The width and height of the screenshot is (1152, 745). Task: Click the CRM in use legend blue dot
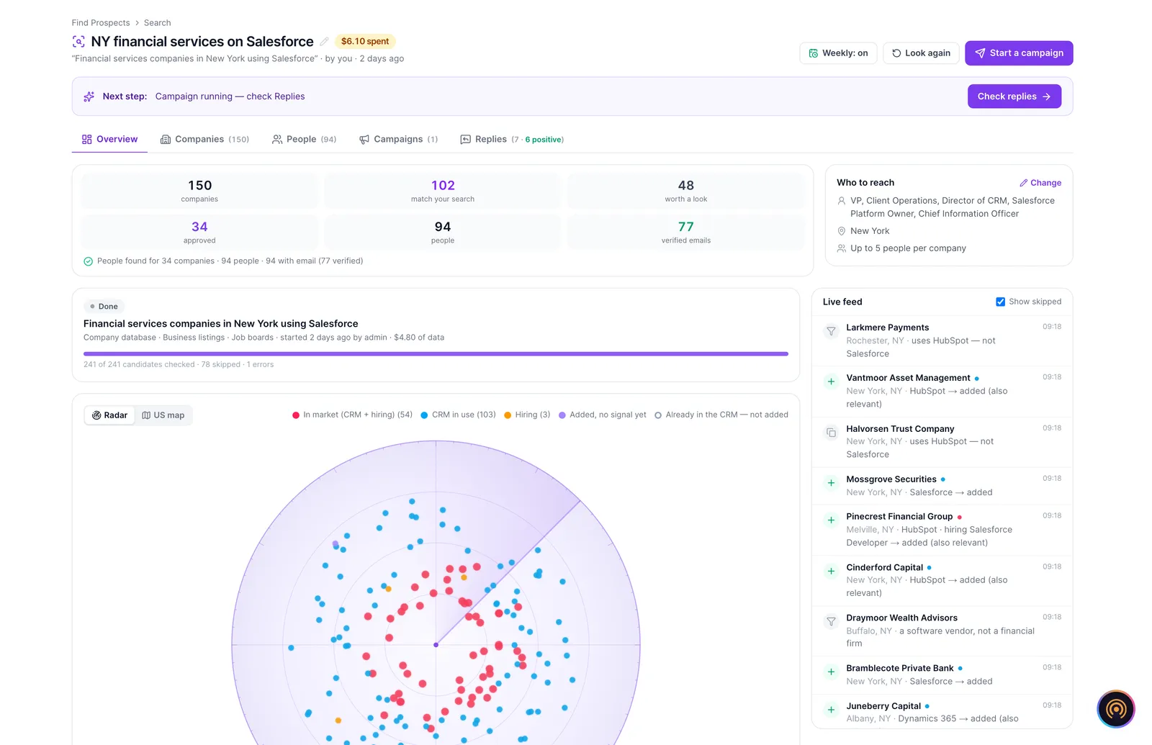[425, 415]
